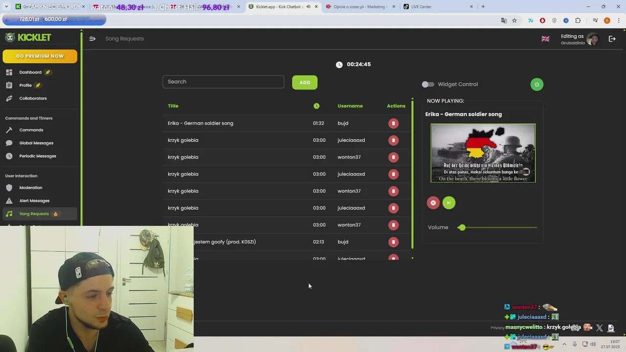The width and height of the screenshot is (626, 352).
Task: Open network settings in system tray
Action: [x=585, y=344]
